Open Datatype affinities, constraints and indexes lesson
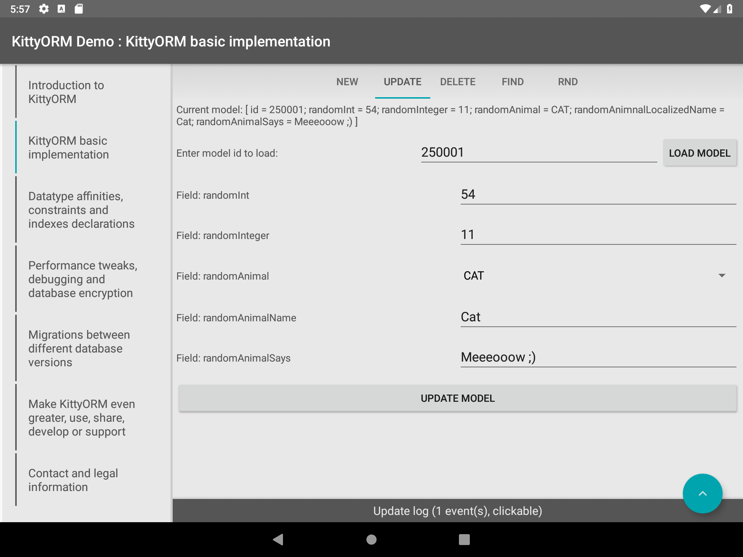This screenshot has height=557, width=743. pos(93,210)
